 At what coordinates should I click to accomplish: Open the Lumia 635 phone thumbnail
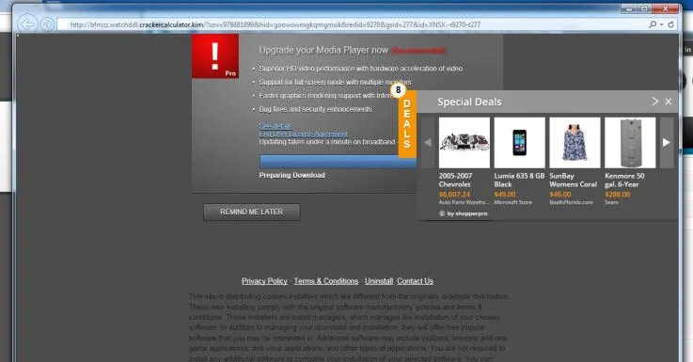520,142
